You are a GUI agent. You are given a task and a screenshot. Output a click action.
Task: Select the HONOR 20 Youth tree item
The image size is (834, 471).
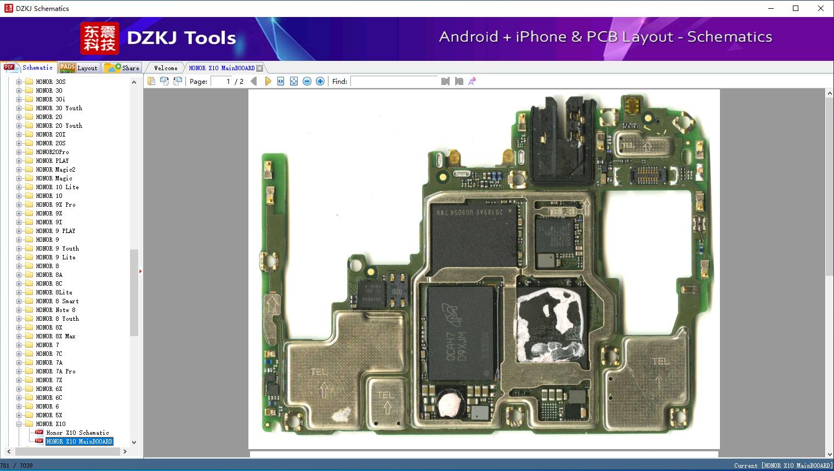[x=59, y=126]
